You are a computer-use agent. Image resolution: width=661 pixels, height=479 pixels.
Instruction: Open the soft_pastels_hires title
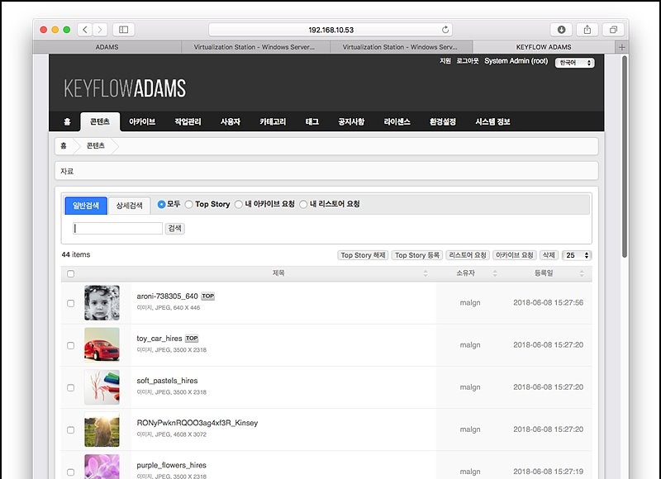click(167, 381)
